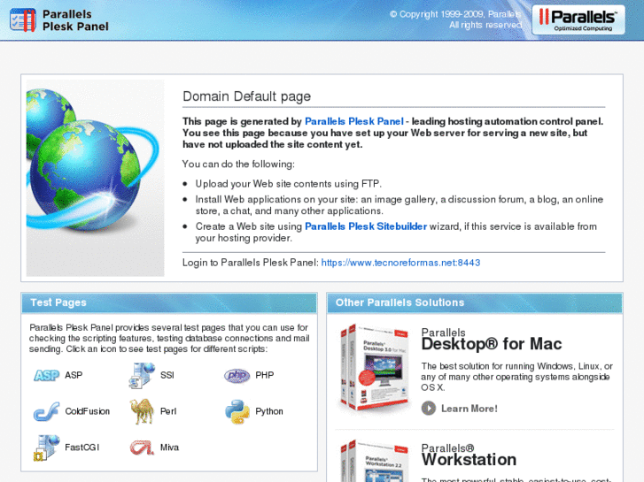Screen dimensions: 644x482
Task: Click the ASP text label
Action: pyautogui.click(x=74, y=375)
